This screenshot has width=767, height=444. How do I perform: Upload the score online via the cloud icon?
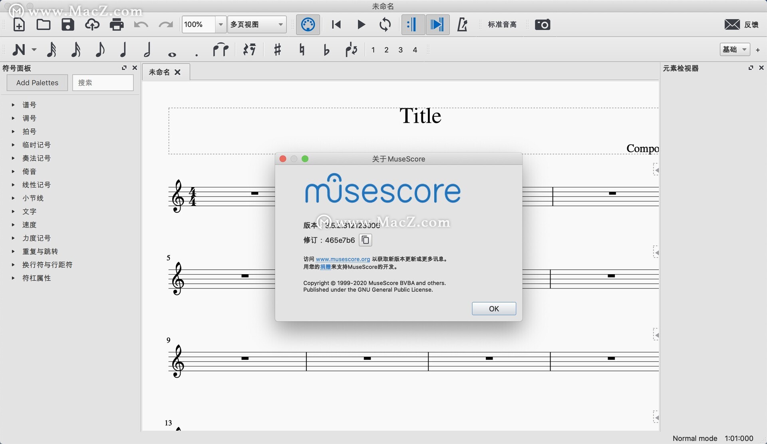click(92, 25)
